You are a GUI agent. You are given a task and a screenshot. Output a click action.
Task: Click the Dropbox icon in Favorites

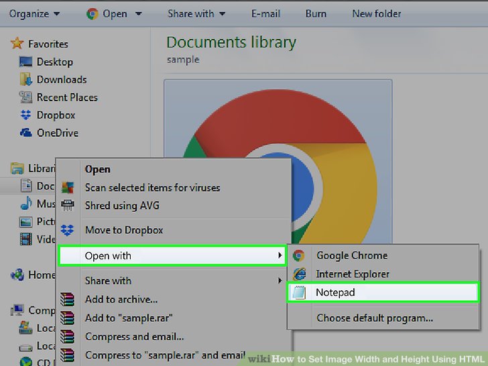[25, 115]
